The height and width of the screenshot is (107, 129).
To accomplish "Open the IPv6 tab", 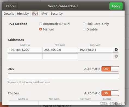I will click(x=44, y=14).
